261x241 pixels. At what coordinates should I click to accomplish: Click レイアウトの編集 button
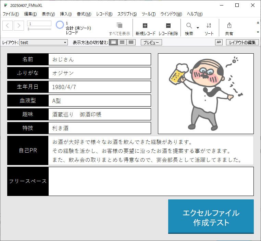(243, 42)
